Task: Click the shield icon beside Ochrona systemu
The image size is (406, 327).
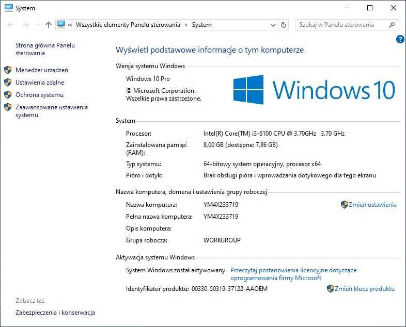Action: tap(8, 95)
